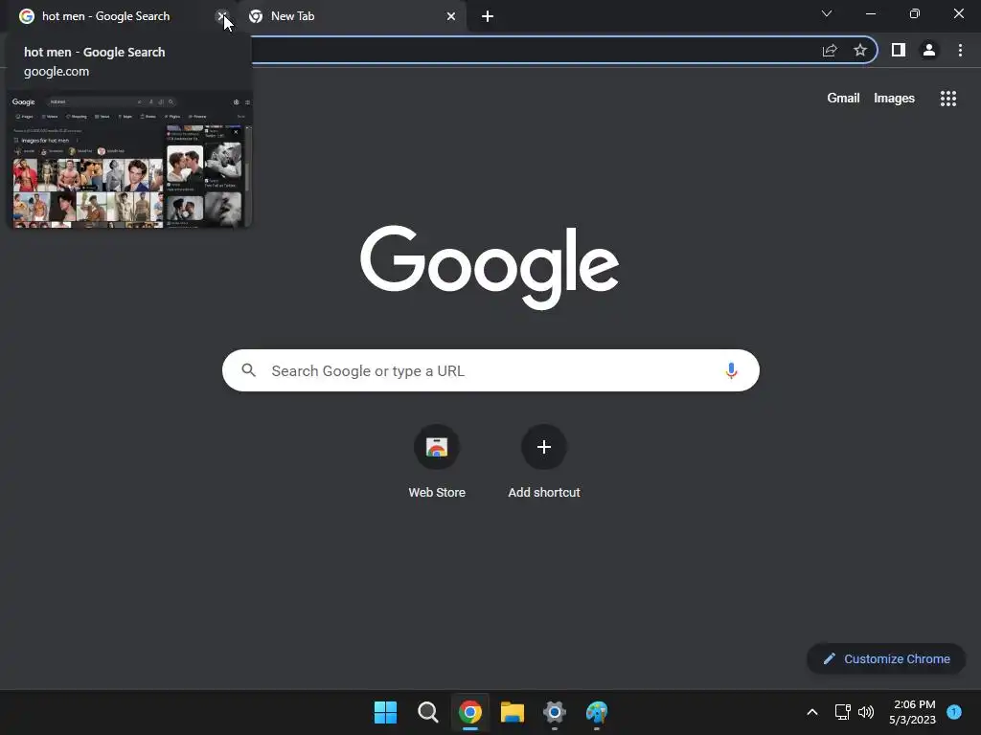
Task: Open a new tab with plus button
Action: (488, 16)
